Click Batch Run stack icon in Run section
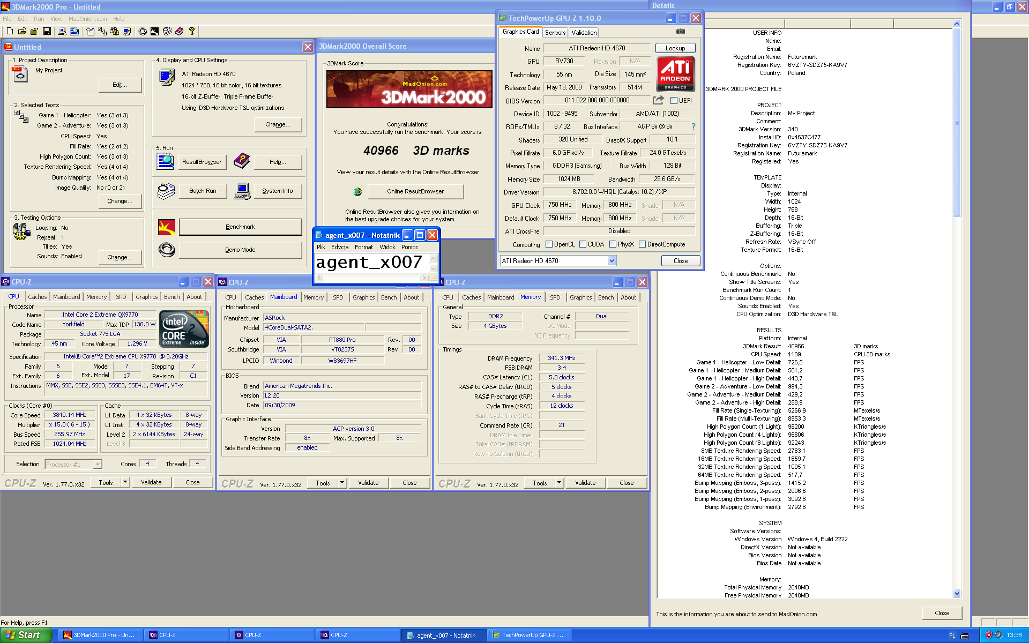Screen dimensions: 1029x643 (x=166, y=191)
